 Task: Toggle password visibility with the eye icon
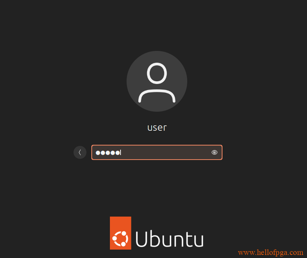[x=215, y=152]
